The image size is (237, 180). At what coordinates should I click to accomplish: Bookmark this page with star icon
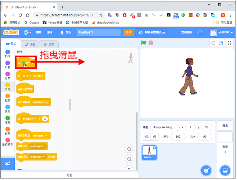pos(101,15)
